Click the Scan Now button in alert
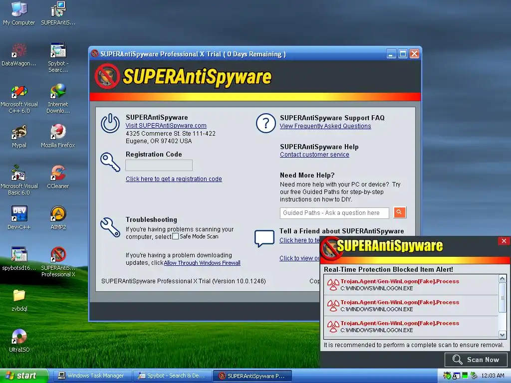 476,360
